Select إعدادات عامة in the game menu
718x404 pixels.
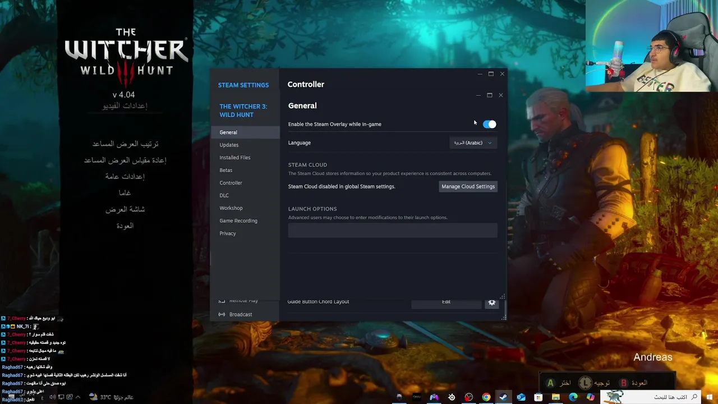pos(125,176)
